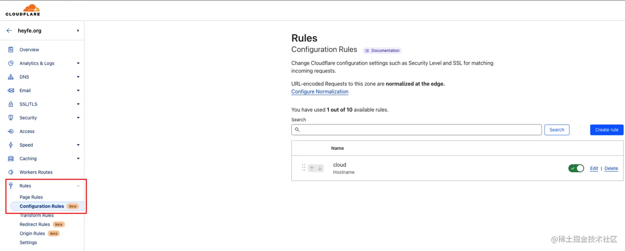Expand the Analytics & Logs section
The height and width of the screenshot is (251, 625).
click(78, 63)
